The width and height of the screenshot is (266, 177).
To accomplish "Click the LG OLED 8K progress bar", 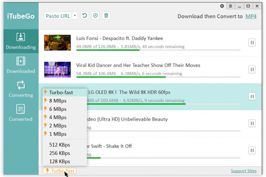I will (164, 104).
